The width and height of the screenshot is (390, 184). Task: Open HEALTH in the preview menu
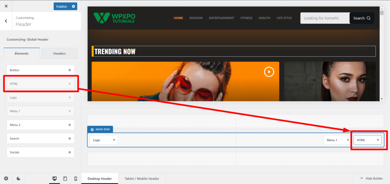click(x=264, y=18)
